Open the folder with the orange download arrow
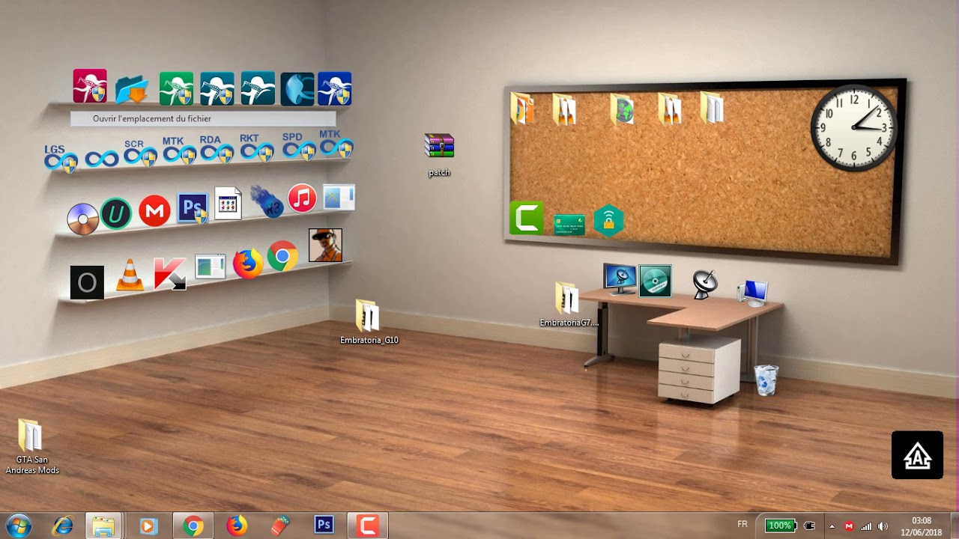The width and height of the screenshot is (959, 539). click(x=133, y=89)
